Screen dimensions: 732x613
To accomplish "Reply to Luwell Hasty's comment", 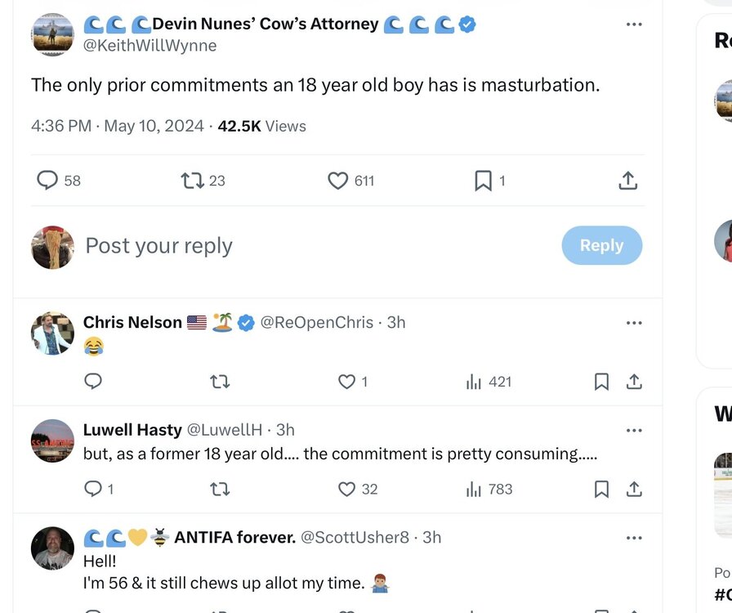I will pos(93,489).
